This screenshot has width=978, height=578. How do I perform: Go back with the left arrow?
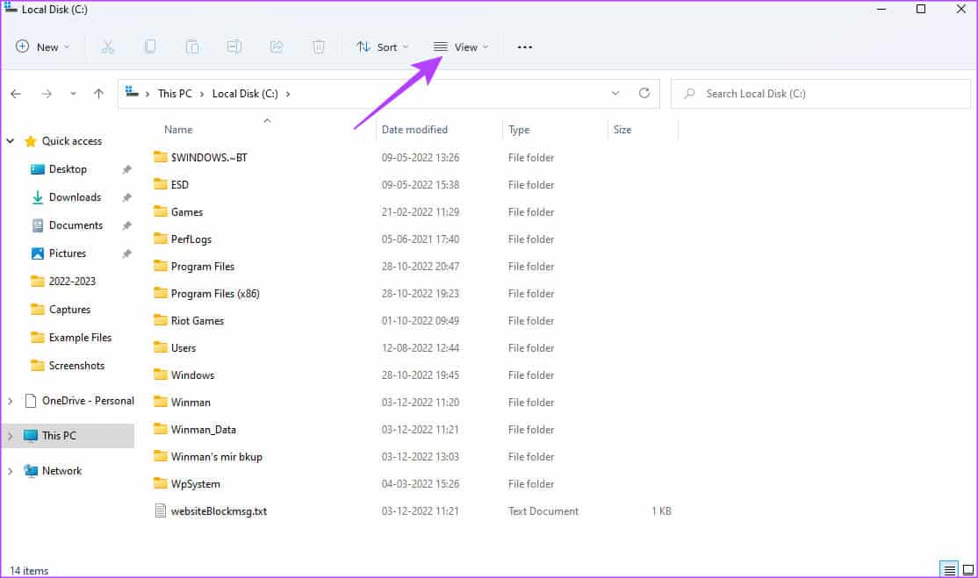(16, 94)
